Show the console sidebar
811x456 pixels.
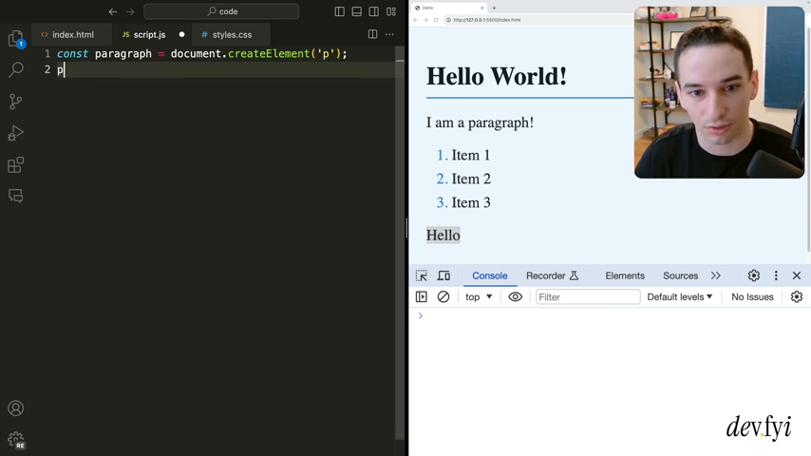421,297
